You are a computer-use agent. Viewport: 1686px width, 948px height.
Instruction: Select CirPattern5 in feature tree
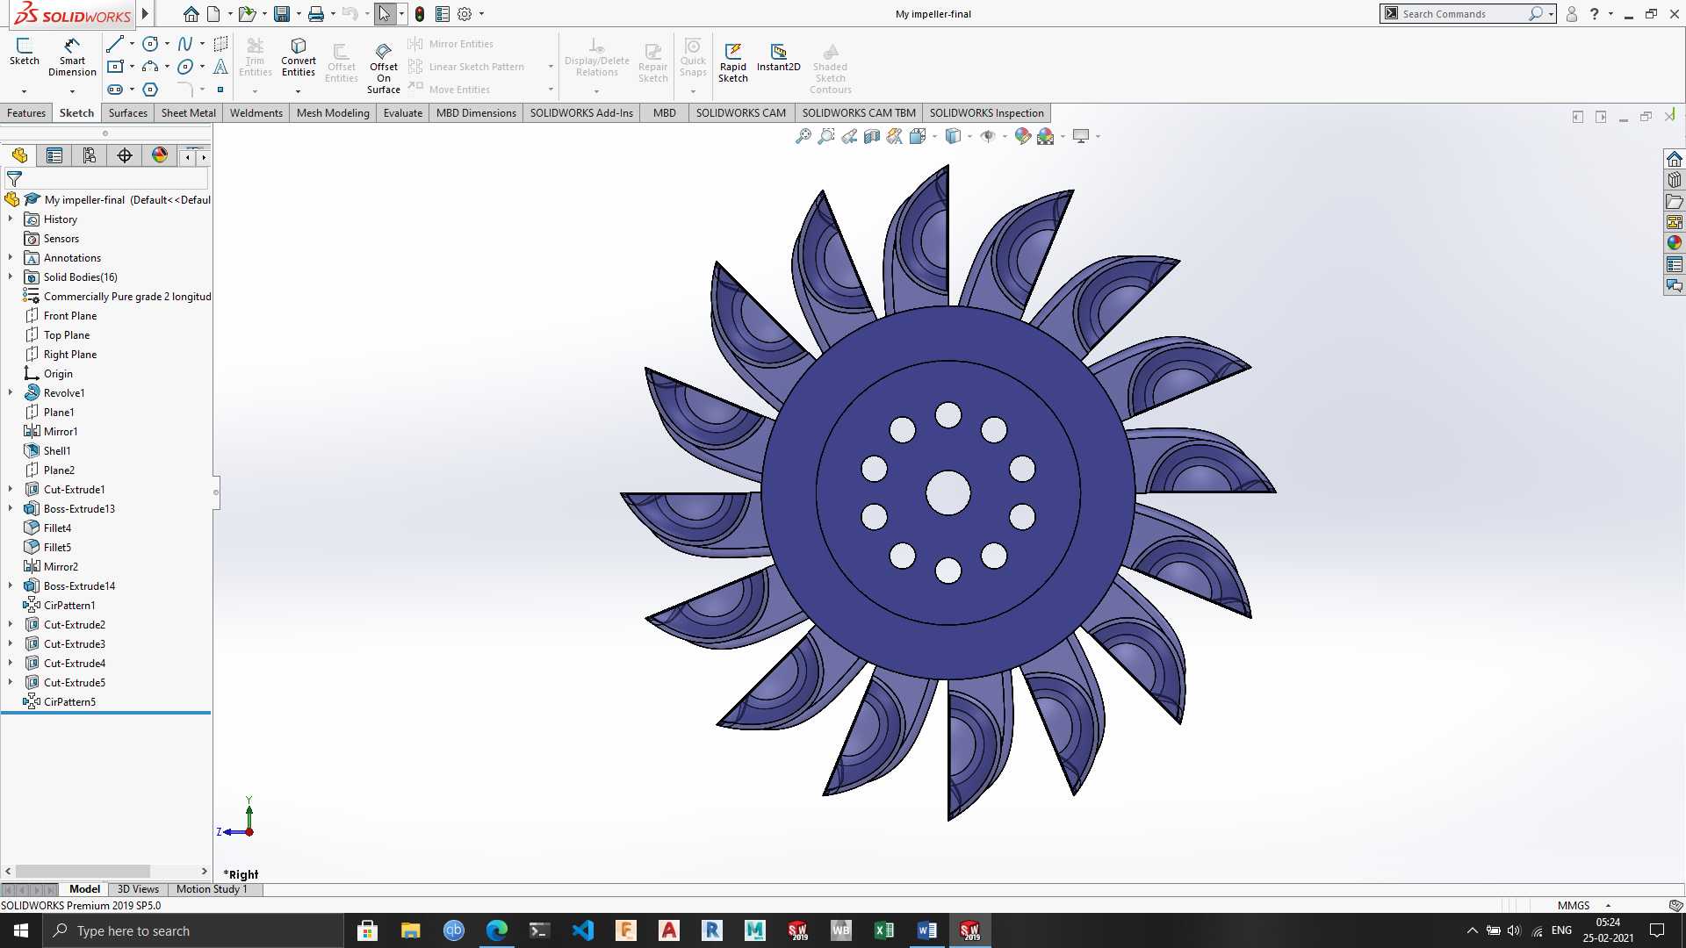click(x=69, y=702)
